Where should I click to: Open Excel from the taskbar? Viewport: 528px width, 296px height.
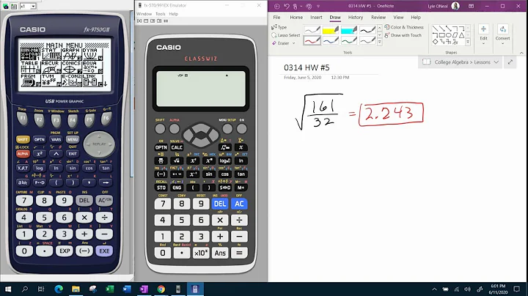110,289
